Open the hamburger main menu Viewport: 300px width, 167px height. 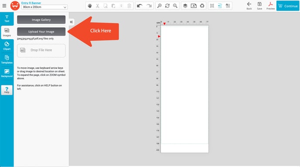(x=4, y=6)
